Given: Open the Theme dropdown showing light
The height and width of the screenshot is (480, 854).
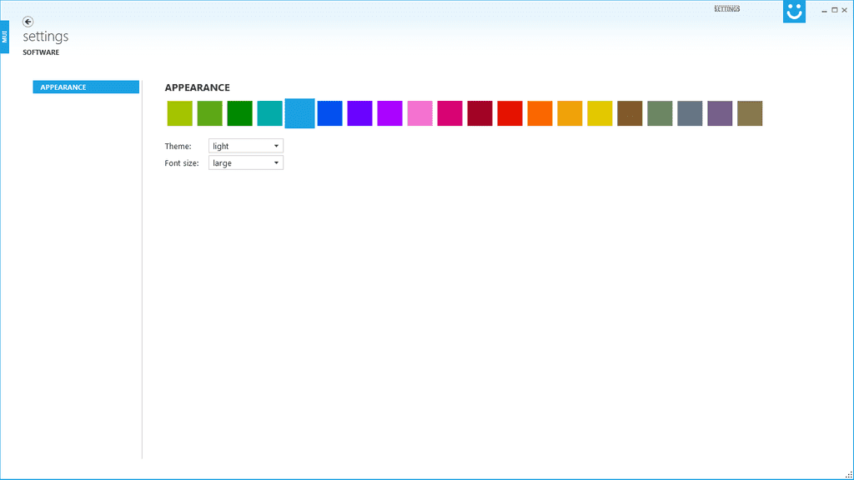Looking at the screenshot, I should 245,145.
